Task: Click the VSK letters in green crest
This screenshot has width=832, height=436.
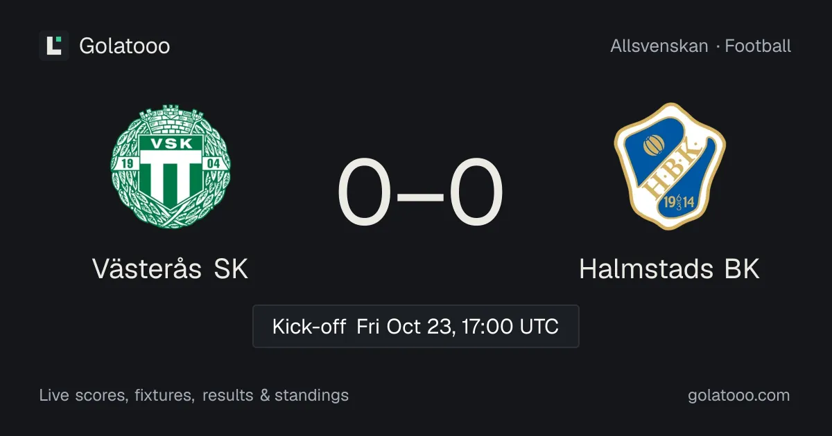Action: tap(170, 145)
